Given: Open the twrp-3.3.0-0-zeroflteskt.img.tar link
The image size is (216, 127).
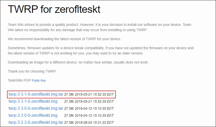Looking at the screenshot, I should [x=36, y=108].
